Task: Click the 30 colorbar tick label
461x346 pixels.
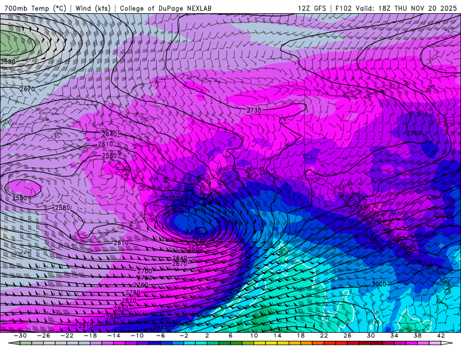Action: (x=371, y=336)
